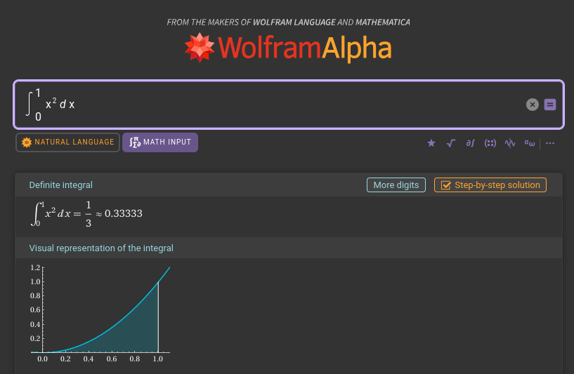The image size is (574, 374).
Task: Open the waveform functions palette
Action: [510, 143]
